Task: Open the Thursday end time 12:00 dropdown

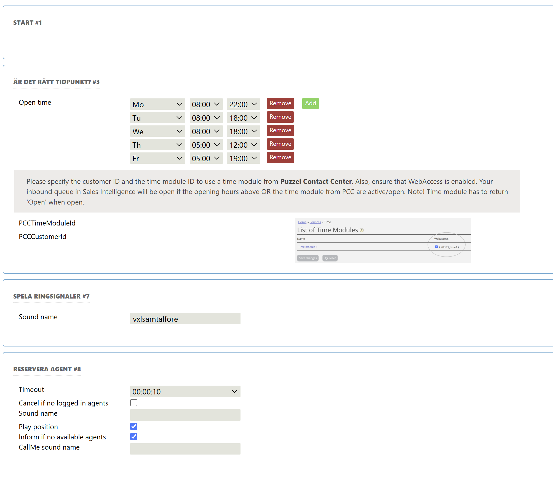Action: pyautogui.click(x=243, y=145)
